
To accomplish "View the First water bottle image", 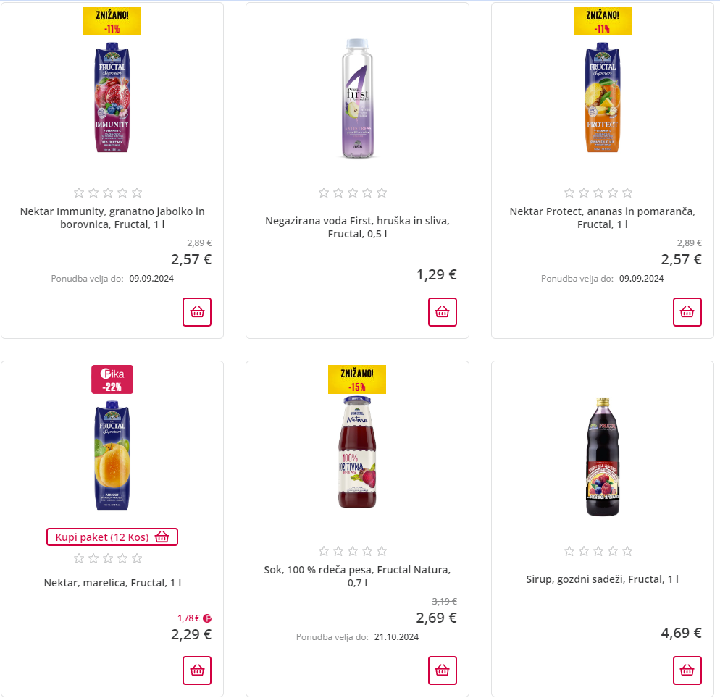I will 357,98.
